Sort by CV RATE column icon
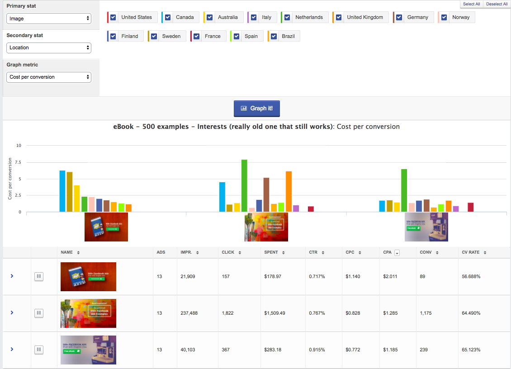This screenshot has height=369, width=511. click(x=485, y=253)
